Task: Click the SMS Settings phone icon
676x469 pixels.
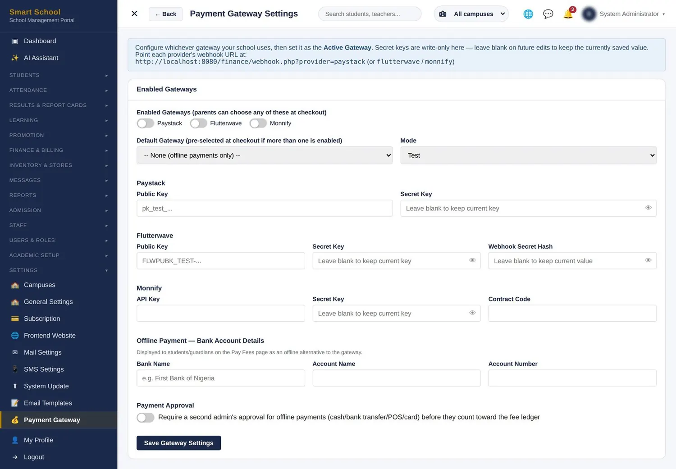Action: pyautogui.click(x=15, y=369)
